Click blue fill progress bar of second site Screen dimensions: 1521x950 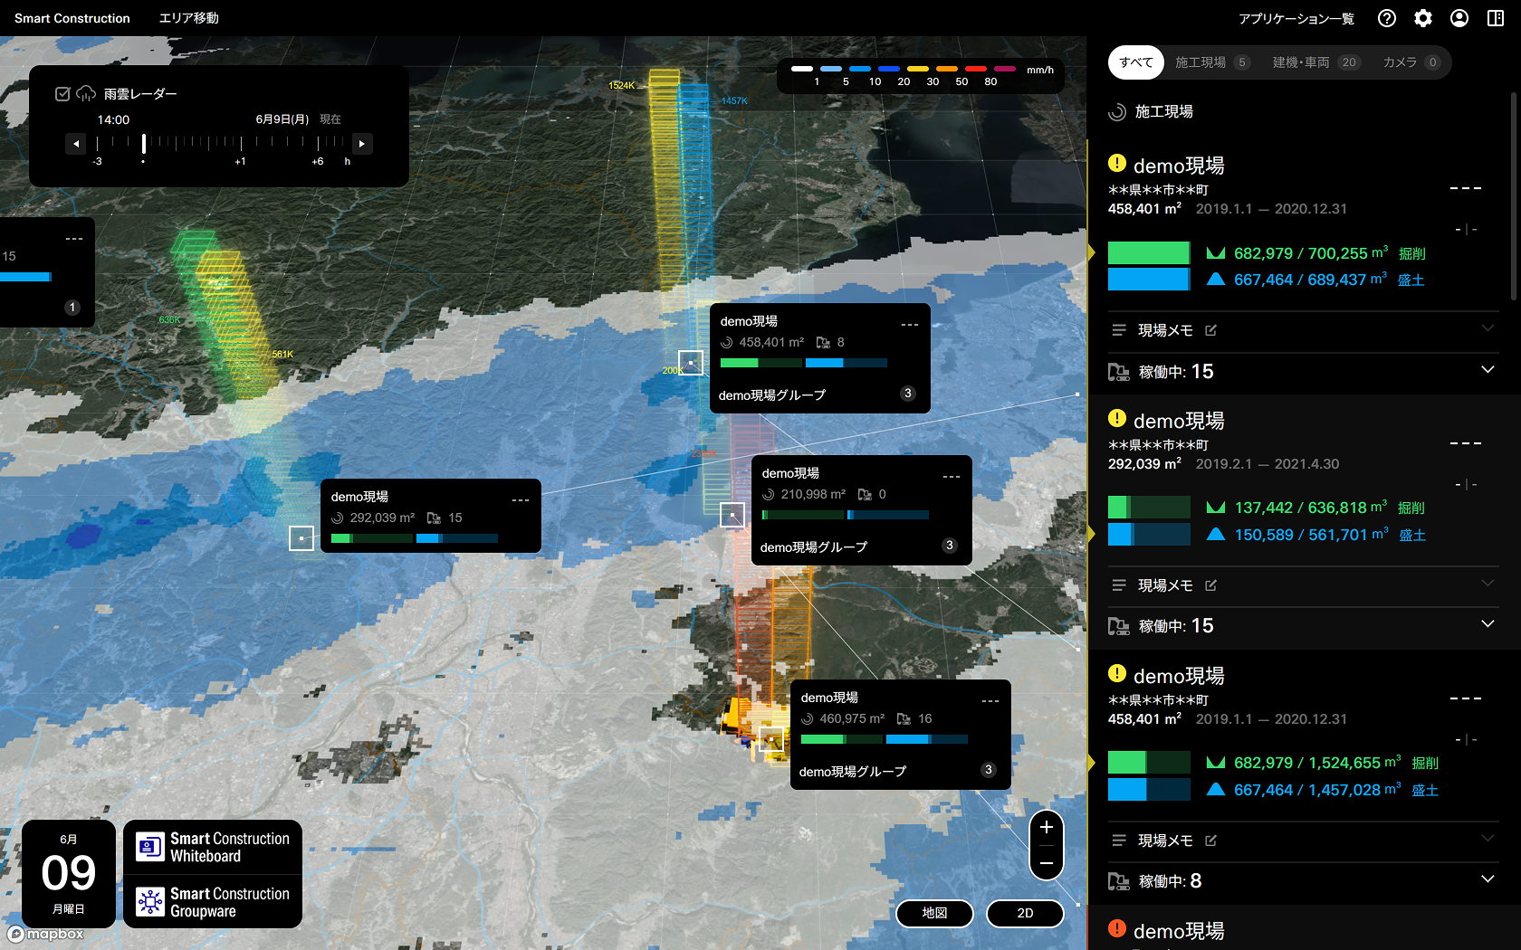pyautogui.click(x=1149, y=534)
